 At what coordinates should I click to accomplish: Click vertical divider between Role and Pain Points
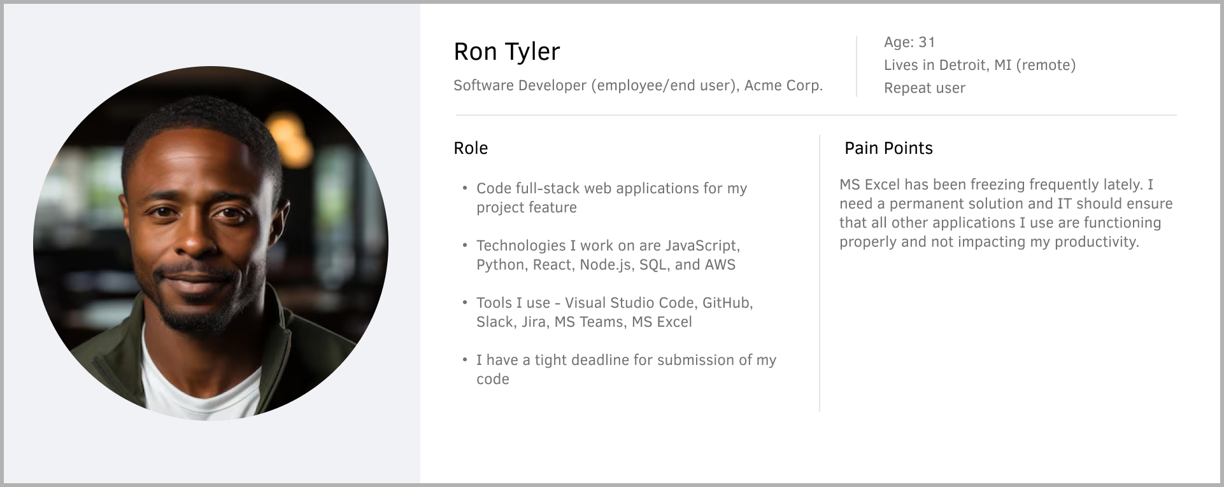[820, 273]
